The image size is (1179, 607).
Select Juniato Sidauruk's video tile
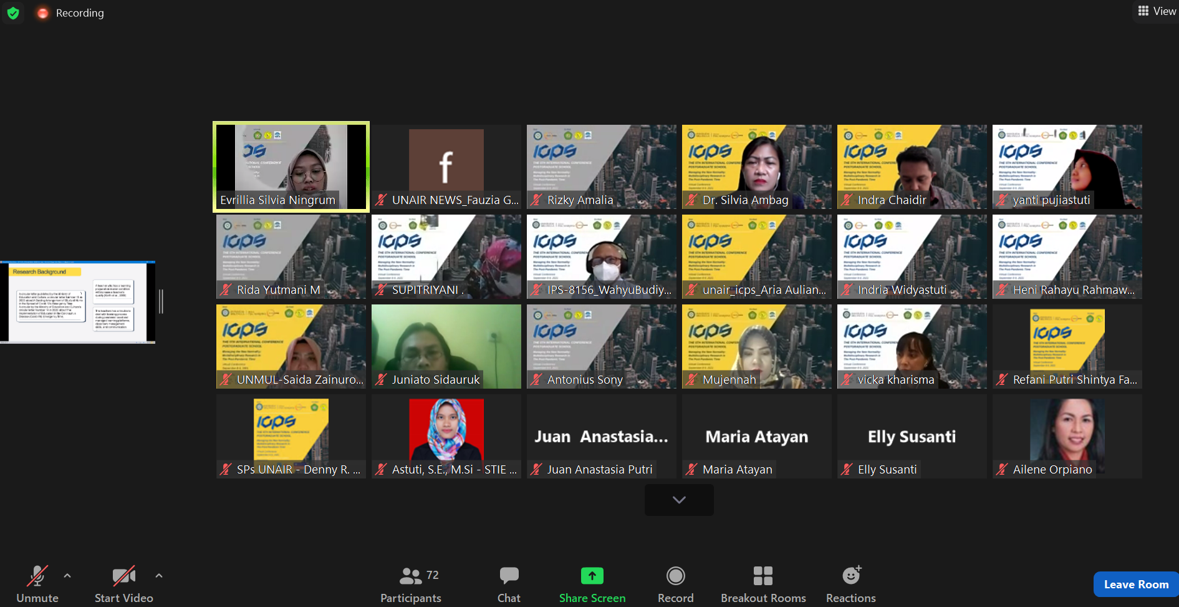pyautogui.click(x=446, y=346)
